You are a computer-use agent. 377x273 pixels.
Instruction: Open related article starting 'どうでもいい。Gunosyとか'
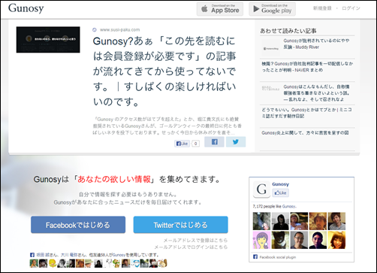306,113
